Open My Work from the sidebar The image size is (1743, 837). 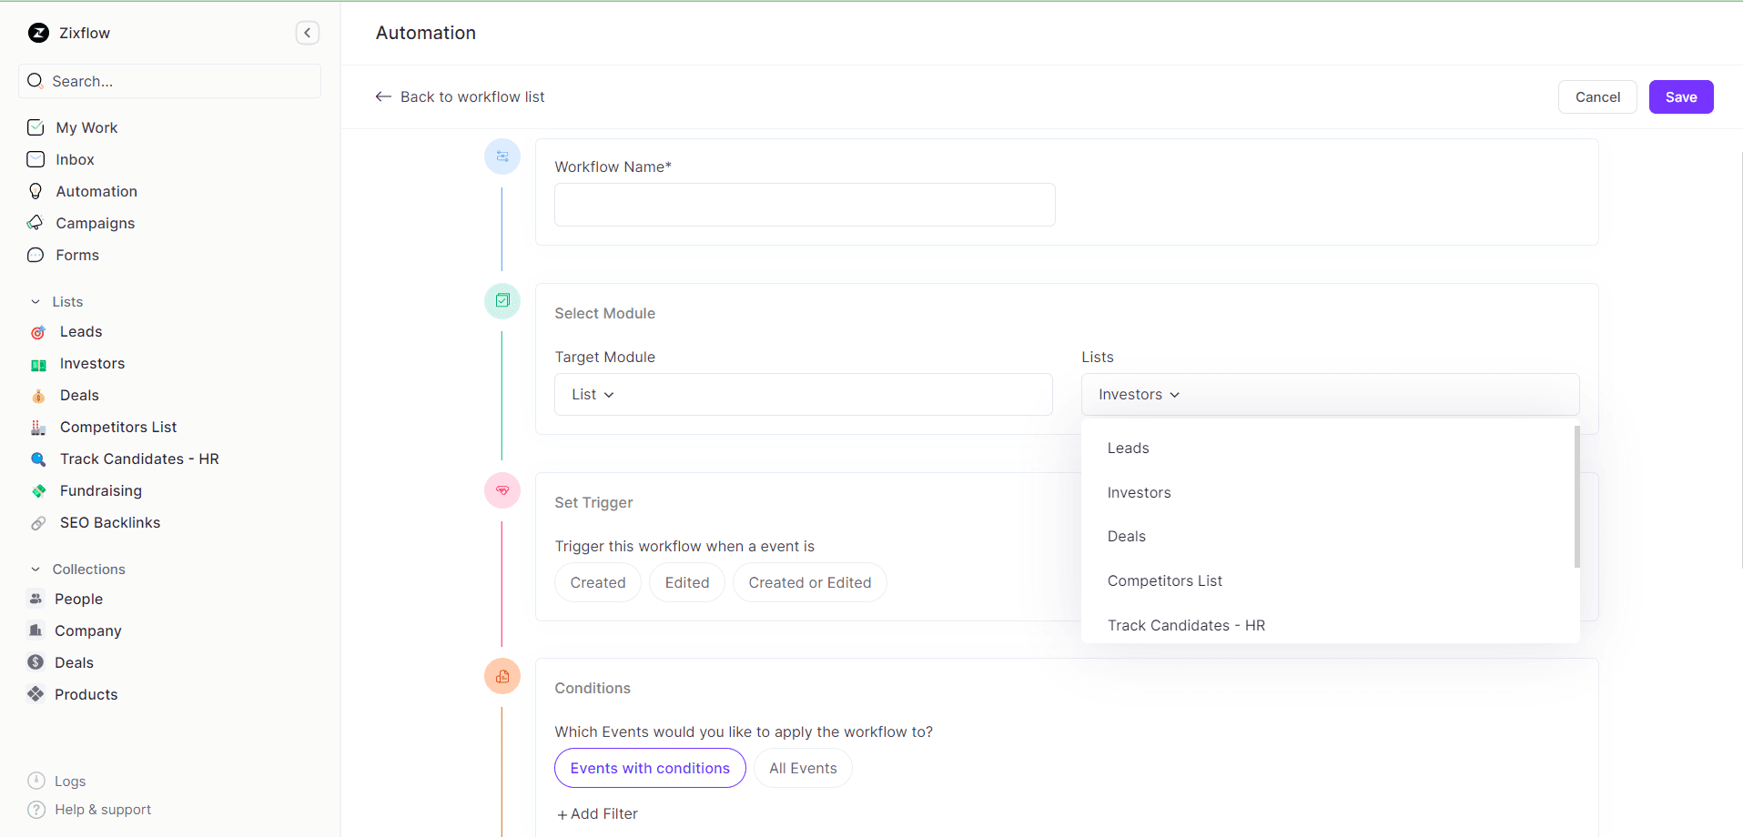[x=86, y=127]
